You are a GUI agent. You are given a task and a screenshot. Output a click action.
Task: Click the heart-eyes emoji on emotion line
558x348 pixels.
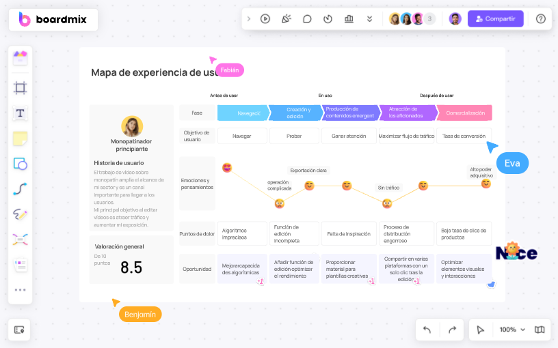[x=227, y=167]
